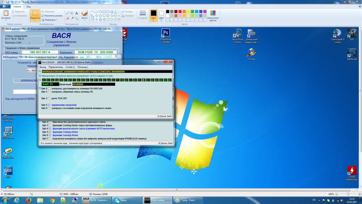Tick Бит 2 биксенон без дальнего света checkbox
This screenshot has height=204, width=362.
[50, 122]
